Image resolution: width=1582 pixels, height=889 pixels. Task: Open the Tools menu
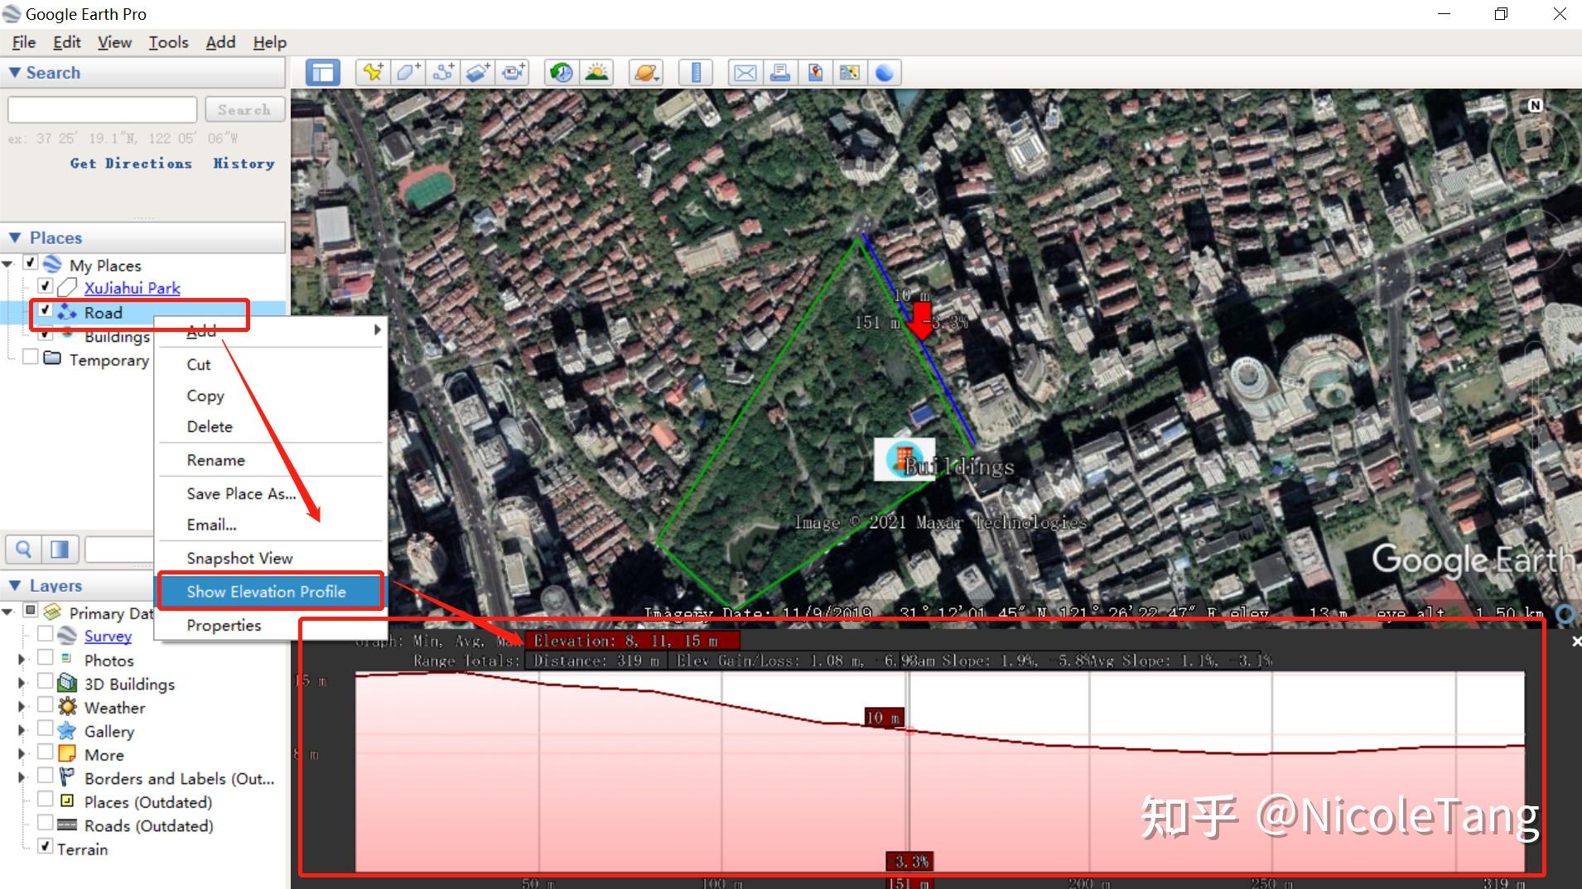coord(169,42)
